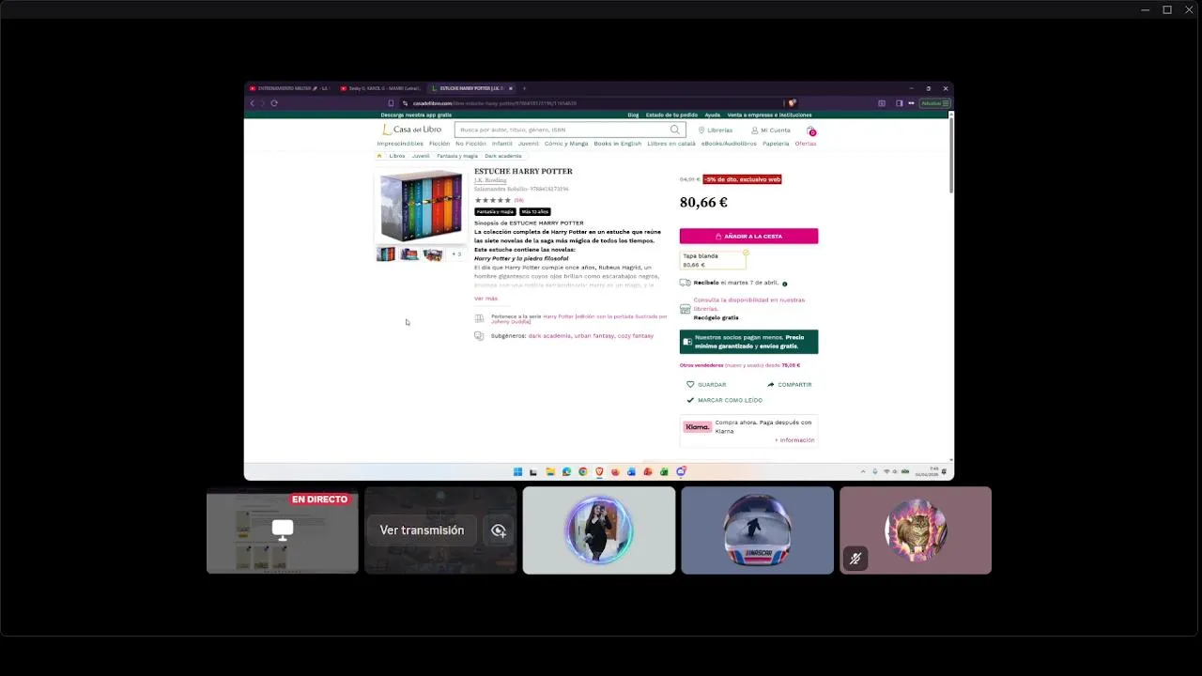The width and height of the screenshot is (1202, 676).
Task: Click the search magnifier icon in Casa del Libro
Action: [674, 130]
